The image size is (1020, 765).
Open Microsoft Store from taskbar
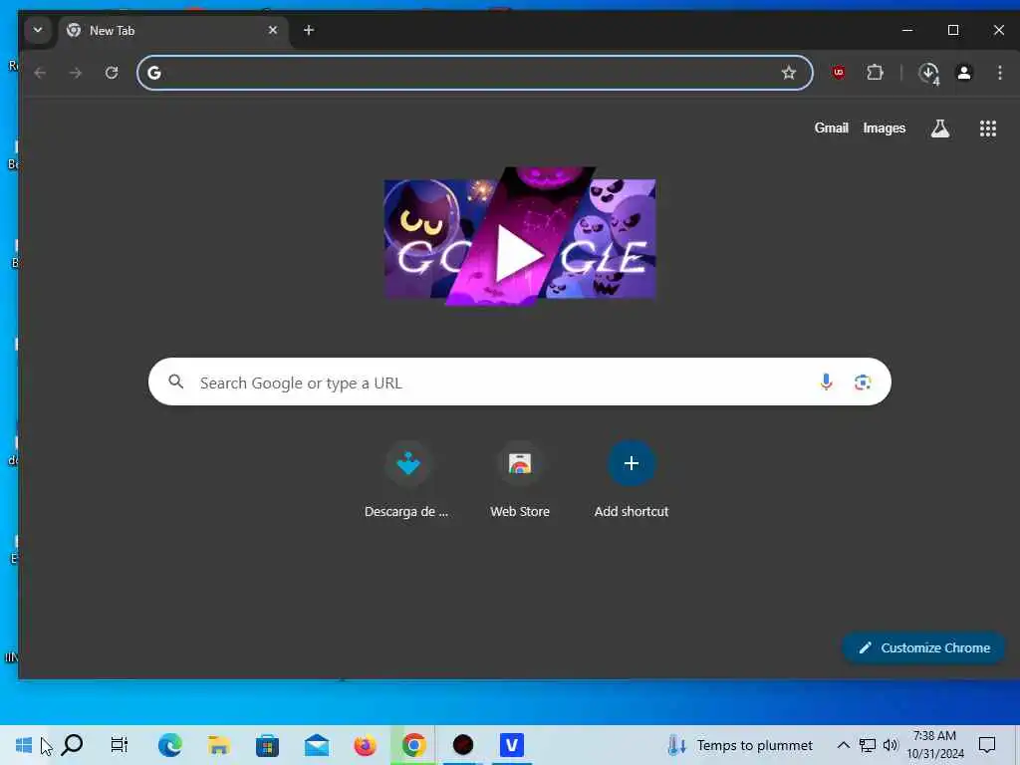tap(267, 745)
